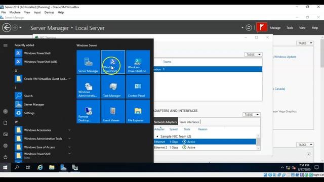Screen dimensions: 324x182
Task: Open the Help menu in Server Manager
Action: [315, 28]
